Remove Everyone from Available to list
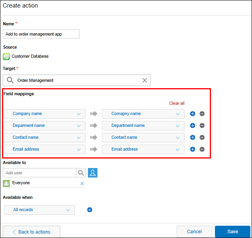The image size is (252, 238). coord(82,183)
